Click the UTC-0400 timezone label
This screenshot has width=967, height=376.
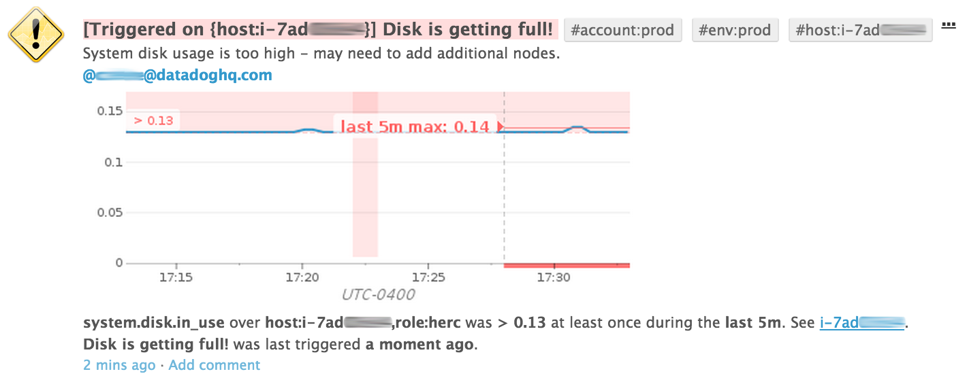(x=378, y=295)
